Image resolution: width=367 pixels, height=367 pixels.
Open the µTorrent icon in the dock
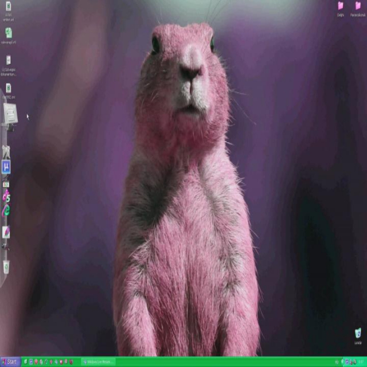point(6,167)
